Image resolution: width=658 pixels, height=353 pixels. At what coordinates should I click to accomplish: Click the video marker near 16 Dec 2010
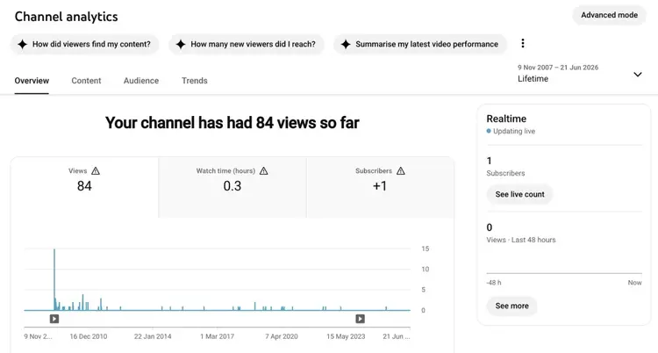[54, 319]
